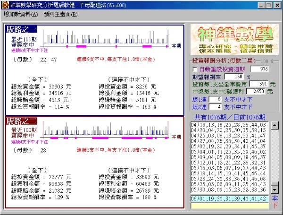
Task: Close the 神準數學 window
Action: pos(277,5)
